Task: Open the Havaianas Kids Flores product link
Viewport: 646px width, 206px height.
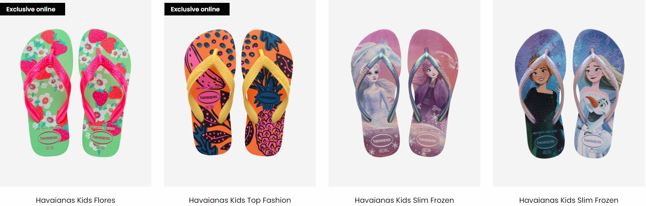Action: (x=75, y=200)
